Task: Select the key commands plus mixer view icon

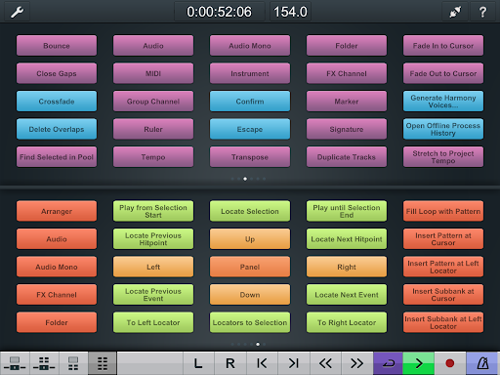Action: pyautogui.click(x=44, y=363)
